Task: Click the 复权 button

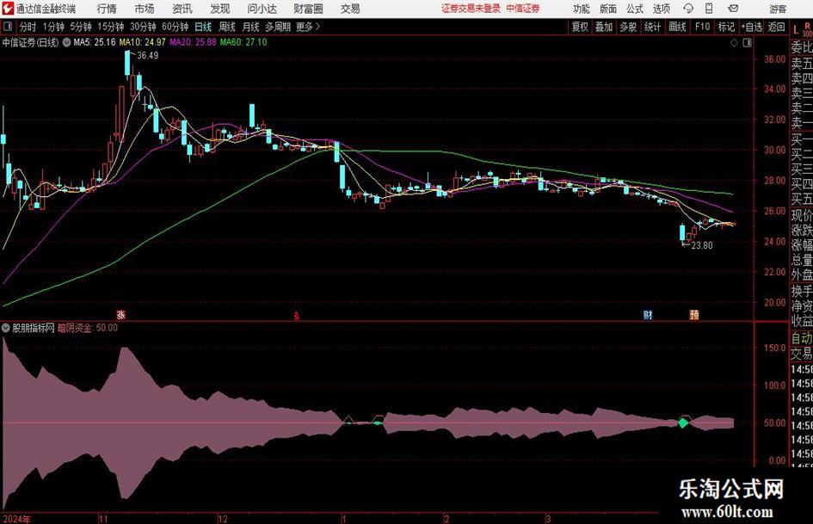Action: click(x=580, y=27)
